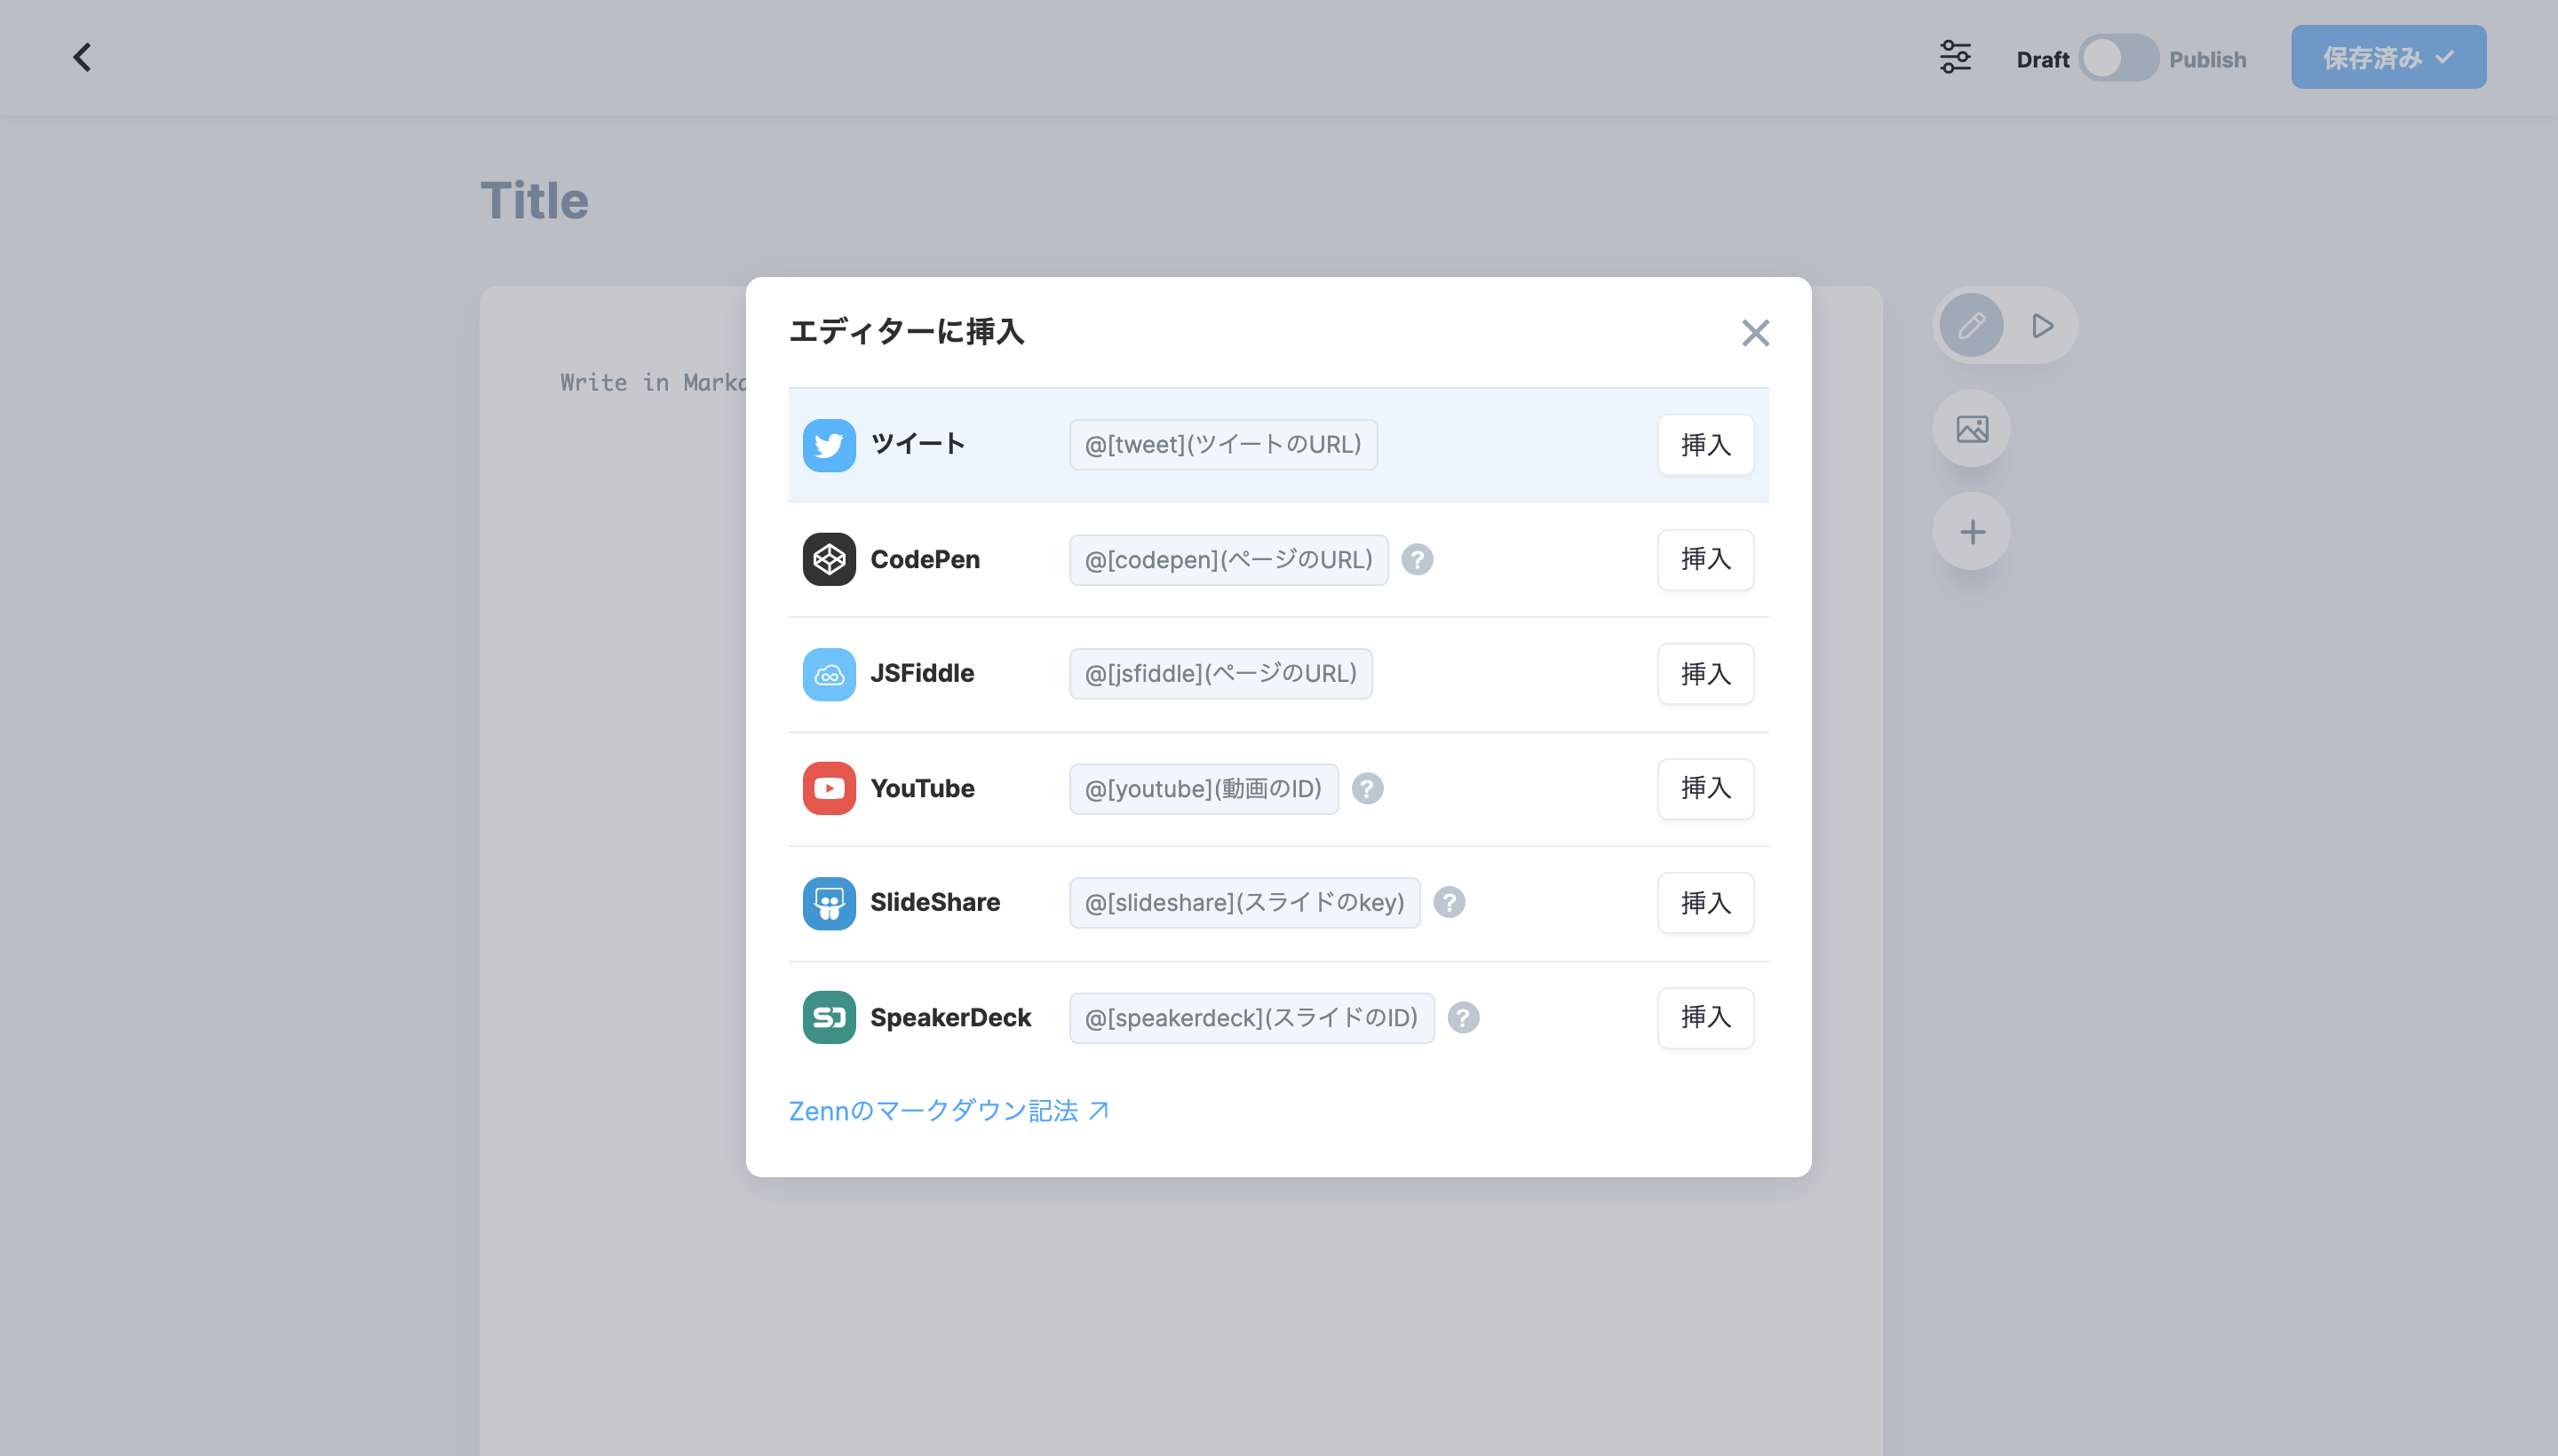Viewport: 2558px width, 1456px height.
Task: Click the CodePen logo icon
Action: click(x=829, y=559)
